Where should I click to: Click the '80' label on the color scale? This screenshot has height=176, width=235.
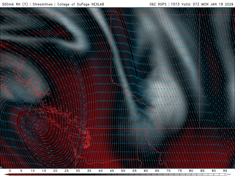click(x=191, y=171)
